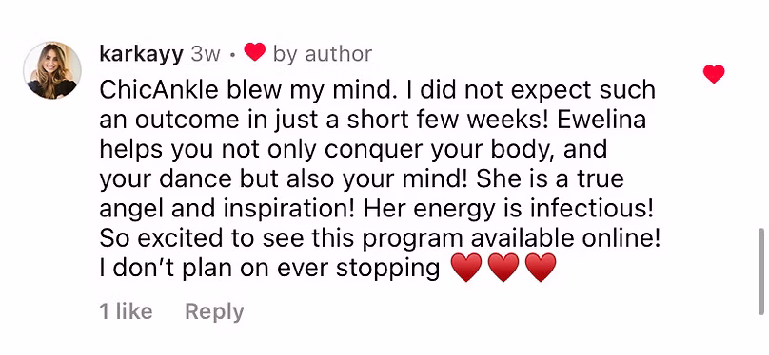Viewport: 769px width, 355px height.
Task: Tap the red like heart beside the comment
Action: coord(714,74)
